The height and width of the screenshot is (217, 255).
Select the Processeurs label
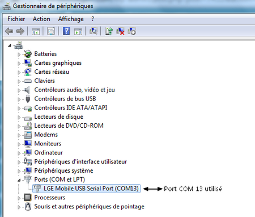50,197
